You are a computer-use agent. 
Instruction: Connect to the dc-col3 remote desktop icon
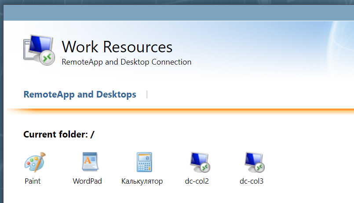tap(255, 163)
